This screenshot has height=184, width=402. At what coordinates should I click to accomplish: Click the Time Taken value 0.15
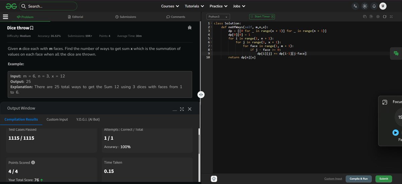(x=109, y=171)
